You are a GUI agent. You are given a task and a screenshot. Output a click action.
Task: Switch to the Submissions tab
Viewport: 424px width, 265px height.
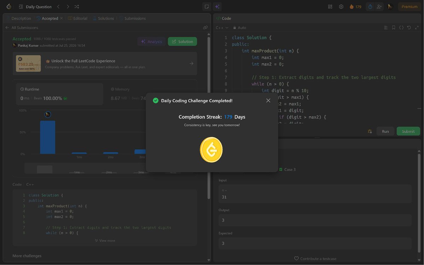tap(132, 18)
